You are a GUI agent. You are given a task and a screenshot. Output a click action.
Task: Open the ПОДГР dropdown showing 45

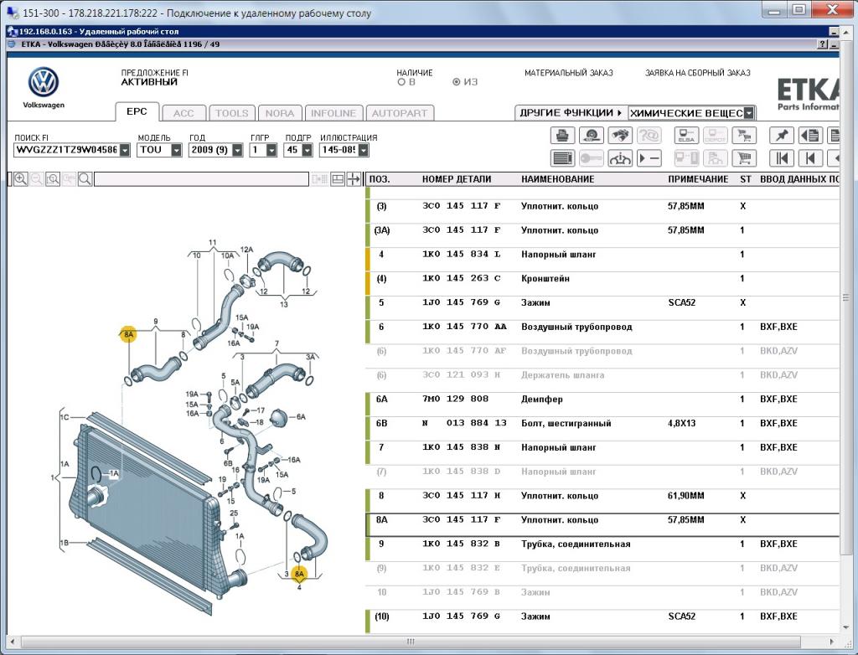pos(307,150)
